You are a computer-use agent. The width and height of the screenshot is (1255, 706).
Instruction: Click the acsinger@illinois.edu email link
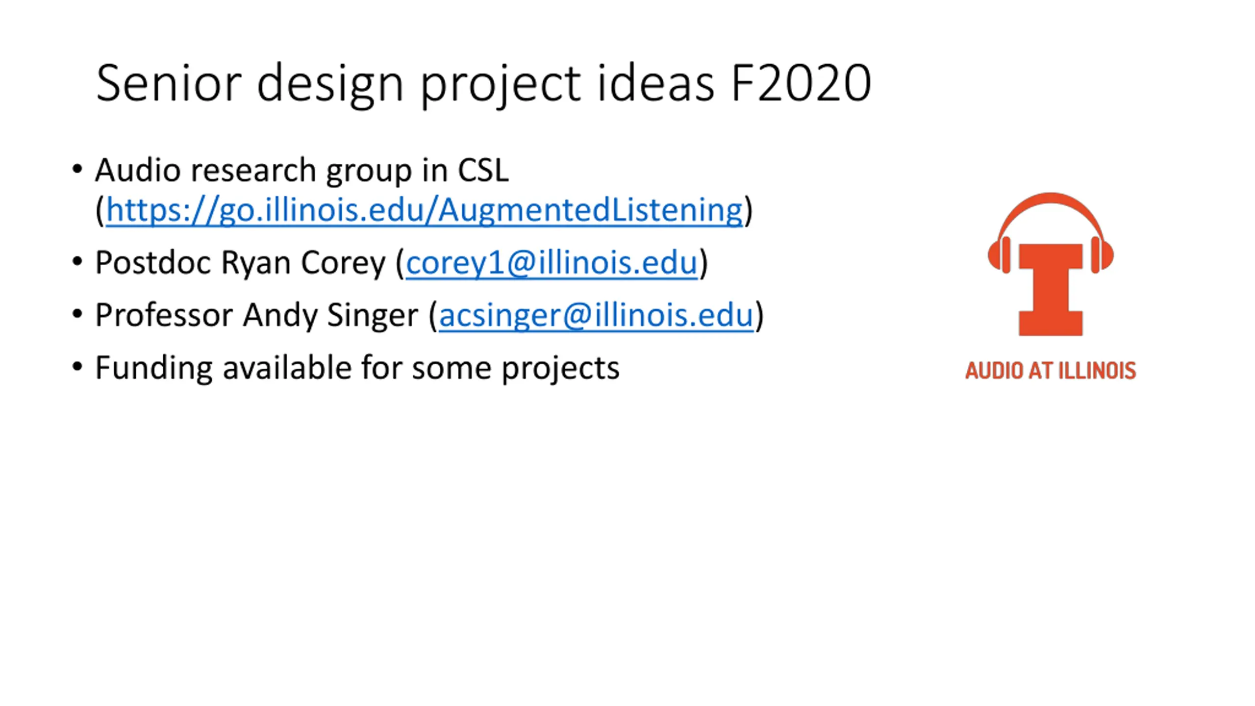[x=596, y=315]
